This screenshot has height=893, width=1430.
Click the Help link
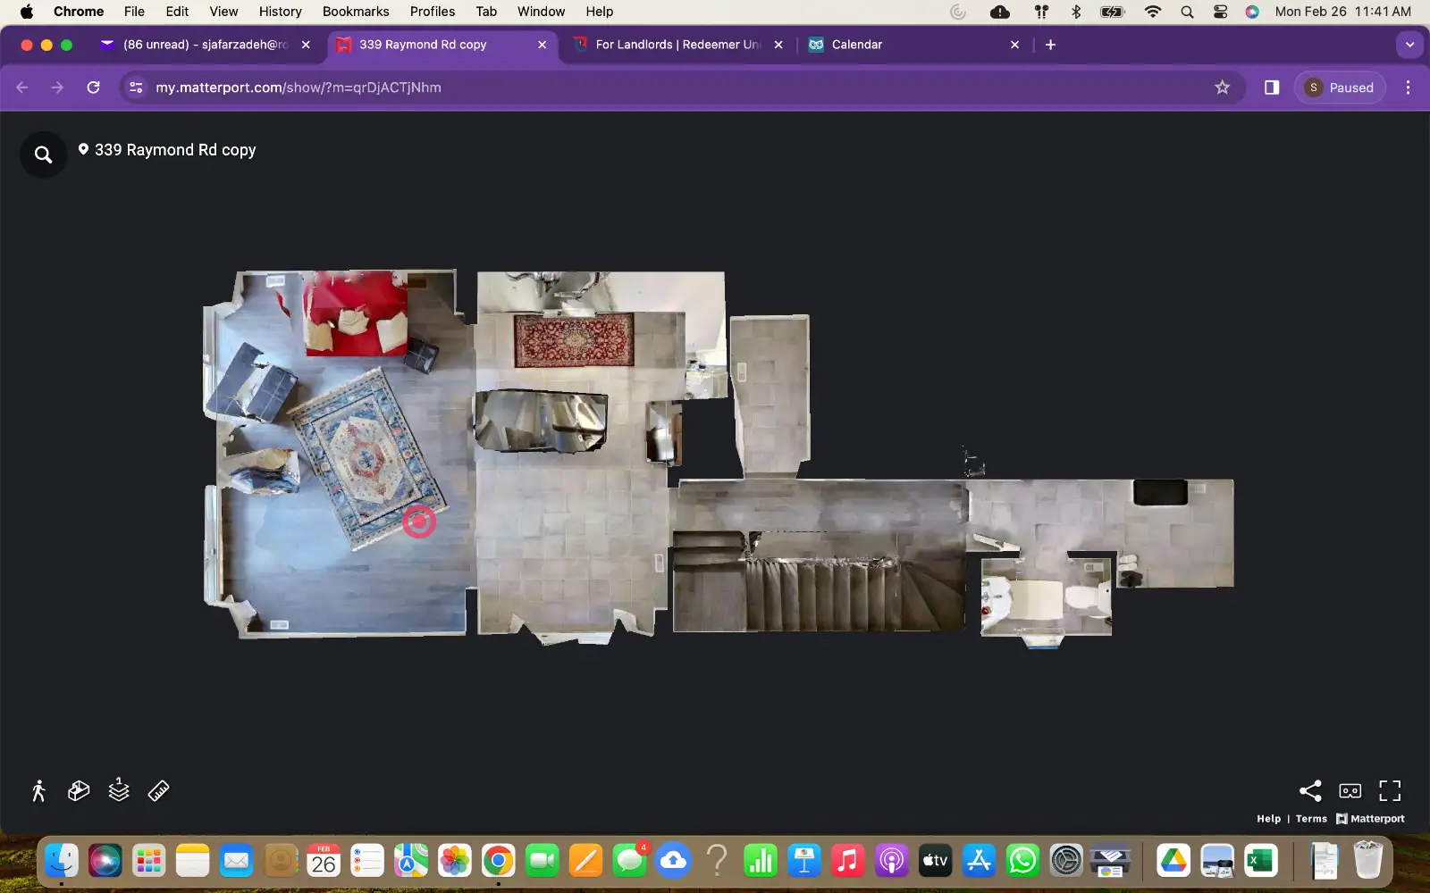[x=1268, y=819]
